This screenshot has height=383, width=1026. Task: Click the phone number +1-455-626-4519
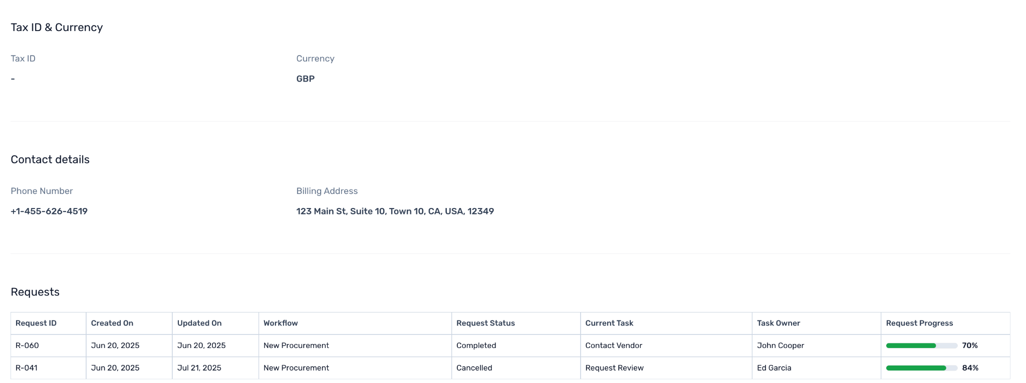[x=49, y=211]
